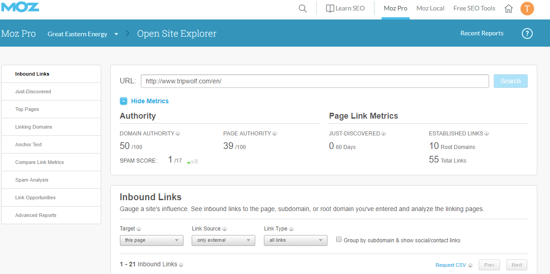Click the info icon beside 1 - 21 Inbound Links

[x=181, y=265]
